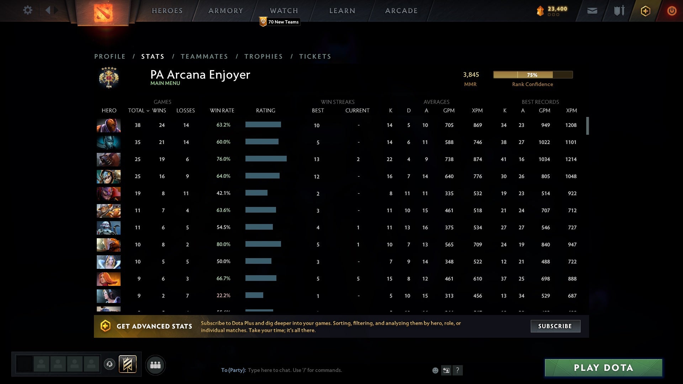Open the TROPHIES tab

tap(263, 56)
